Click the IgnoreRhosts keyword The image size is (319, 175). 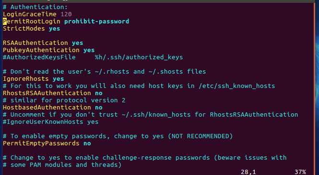pos(26,79)
